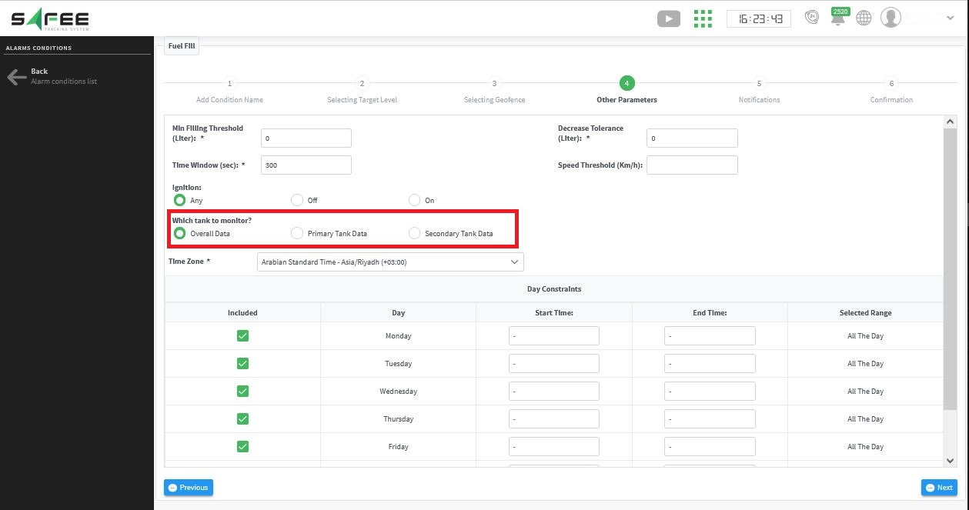Click the Wednesday day cell
The width and height of the screenshot is (969, 510).
coord(398,392)
